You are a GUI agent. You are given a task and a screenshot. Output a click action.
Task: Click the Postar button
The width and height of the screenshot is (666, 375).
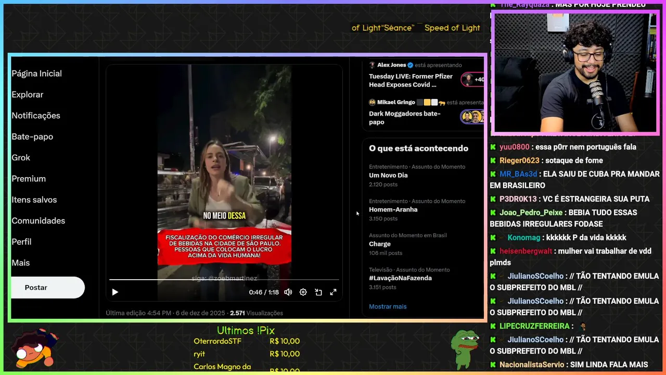click(x=47, y=287)
